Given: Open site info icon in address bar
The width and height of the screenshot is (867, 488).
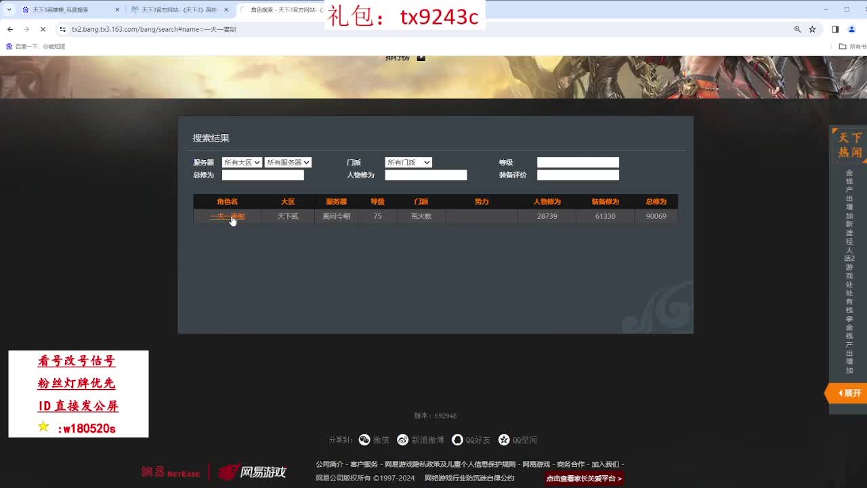Looking at the screenshot, I should 62,29.
